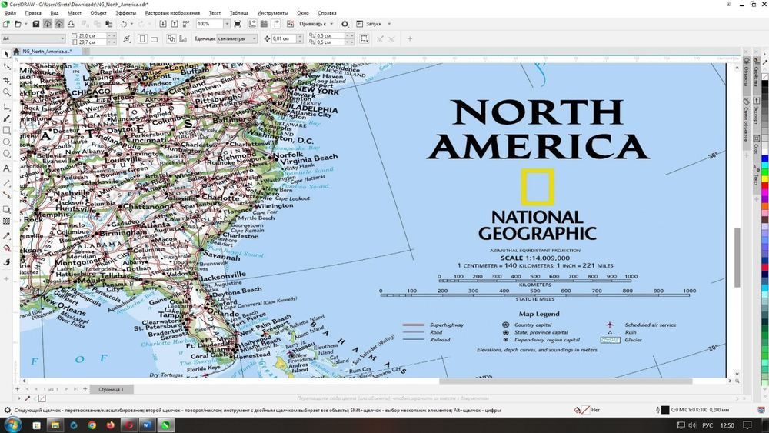Image resolution: width=769 pixels, height=433 pixels.
Task: Toggle snapping off icon
Action: [x=291, y=24]
